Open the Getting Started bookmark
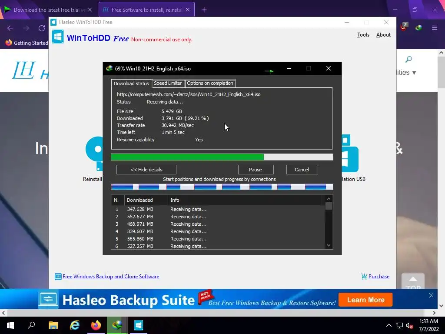 click(x=27, y=43)
